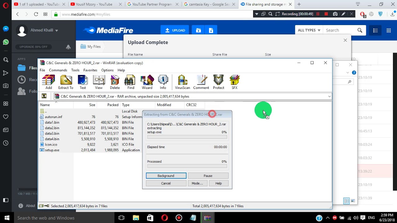Screen dimensions: 397x223
Task: Click the Windows search box
Action: [64, 218]
